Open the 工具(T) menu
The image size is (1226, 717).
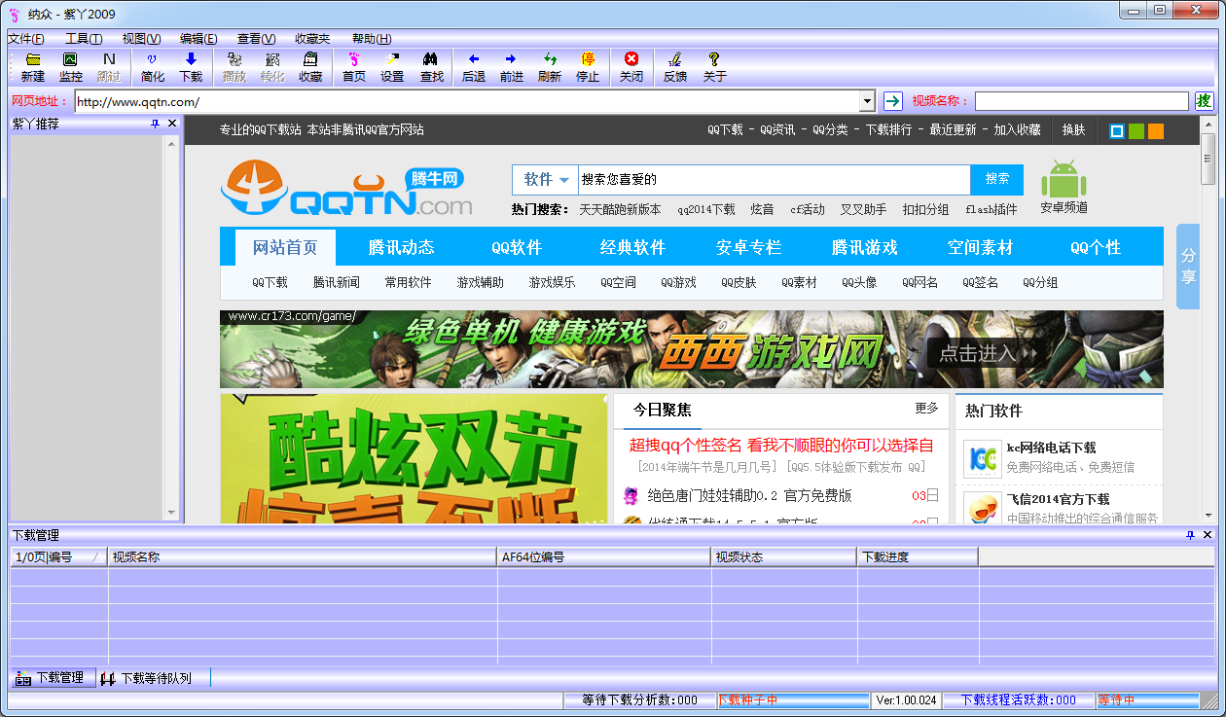click(x=84, y=39)
